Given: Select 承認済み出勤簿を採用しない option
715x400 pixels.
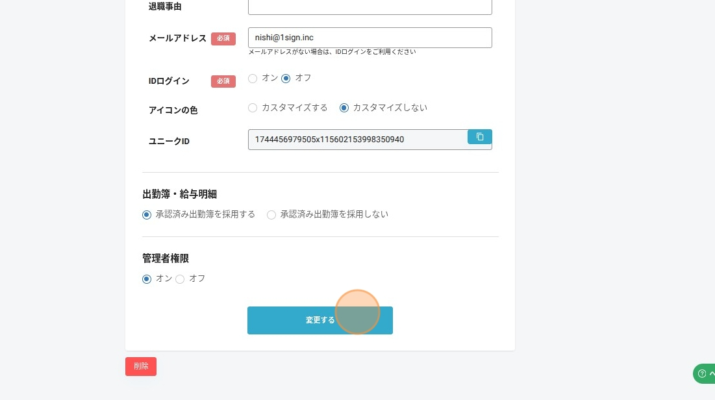Looking at the screenshot, I should click(x=271, y=215).
